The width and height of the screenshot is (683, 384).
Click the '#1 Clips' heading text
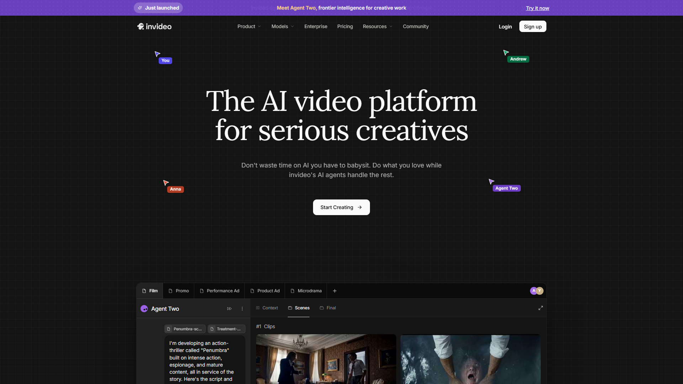click(265, 326)
